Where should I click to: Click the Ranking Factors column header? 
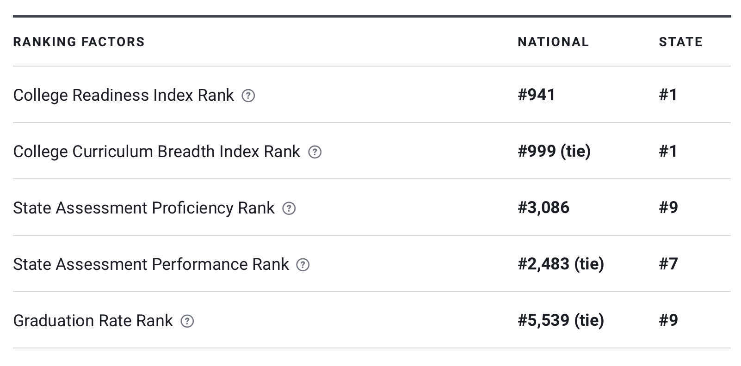79,42
